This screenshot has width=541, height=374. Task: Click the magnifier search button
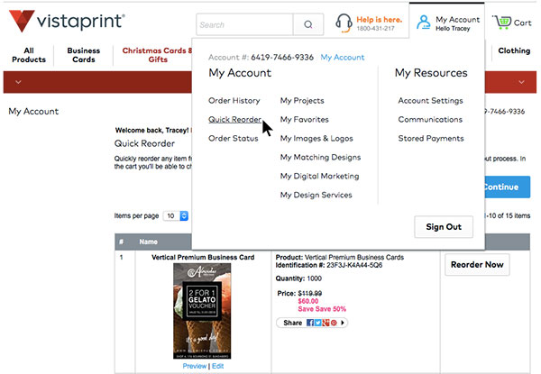point(308,24)
